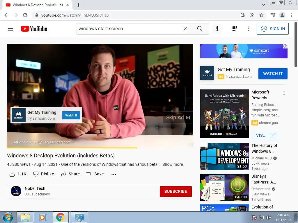Image resolution: width=298 pixels, height=223 pixels.
Task: Open the system volume tray icon
Action: (x=268, y=217)
